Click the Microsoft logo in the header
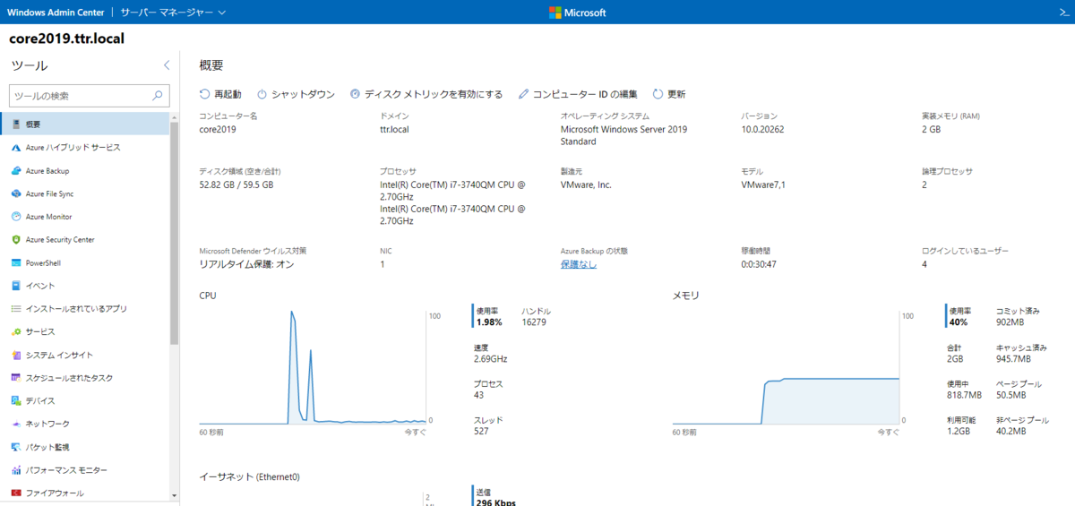Image resolution: width=1075 pixels, height=506 pixels. click(x=577, y=13)
